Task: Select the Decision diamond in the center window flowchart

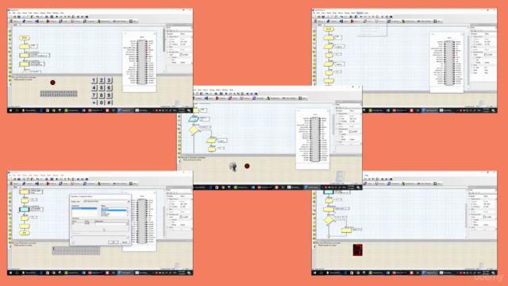Action: [194, 130]
